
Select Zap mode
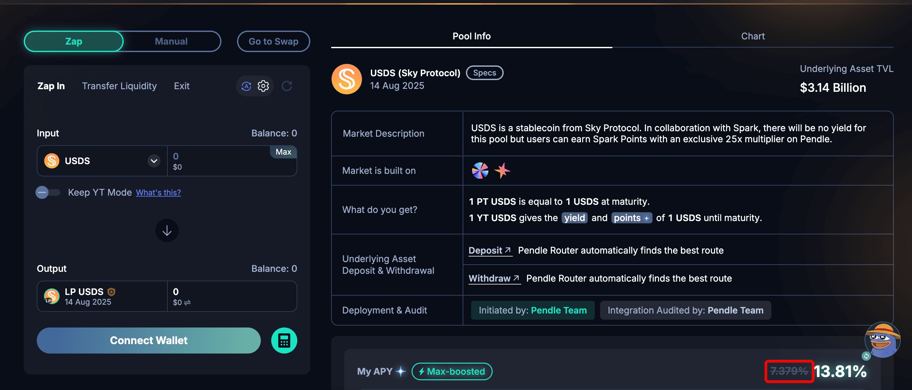coord(74,41)
